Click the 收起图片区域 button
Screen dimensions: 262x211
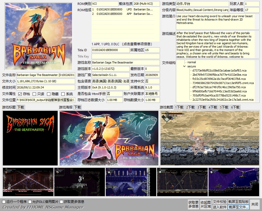[x=206, y=204]
